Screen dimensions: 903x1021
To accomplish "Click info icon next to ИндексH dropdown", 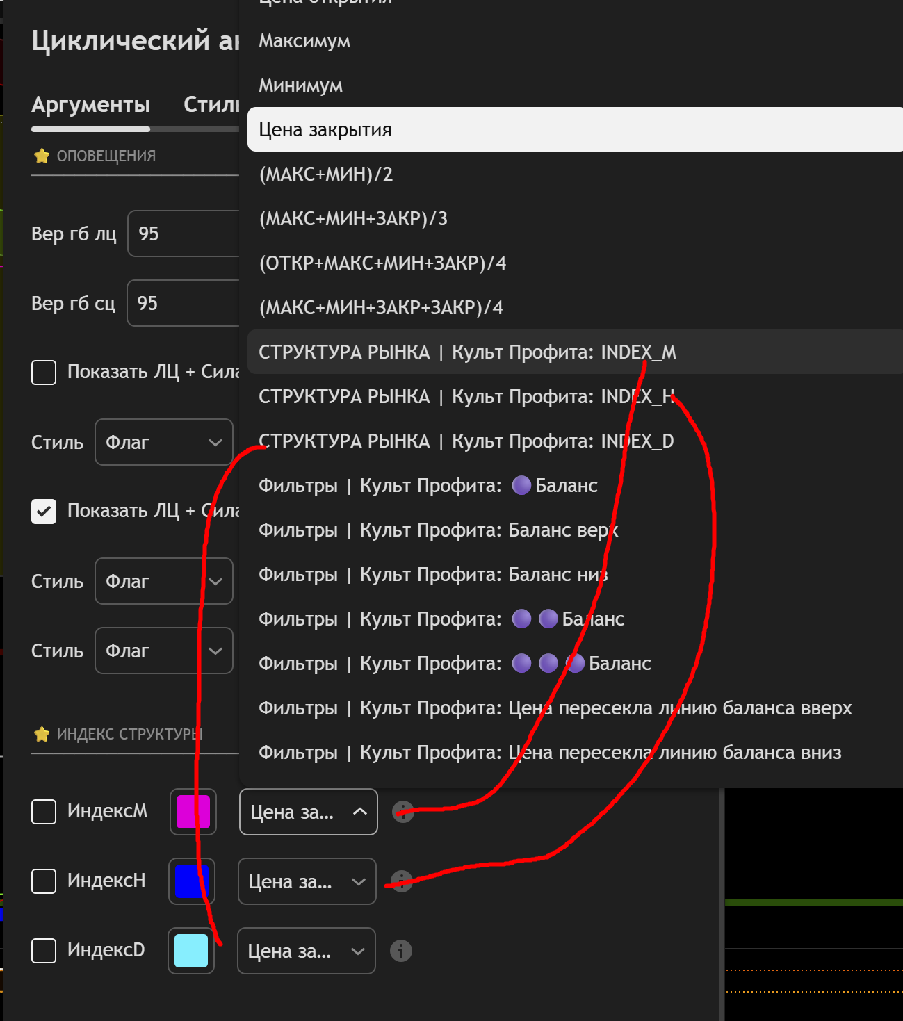I will pyautogui.click(x=402, y=881).
